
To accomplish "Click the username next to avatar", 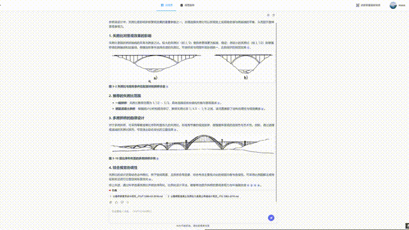I will click(x=402, y=5).
